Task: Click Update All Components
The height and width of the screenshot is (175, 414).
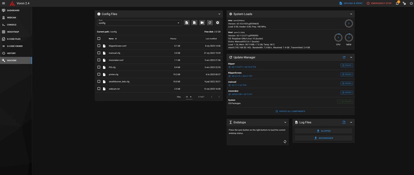Action: tap(290, 111)
